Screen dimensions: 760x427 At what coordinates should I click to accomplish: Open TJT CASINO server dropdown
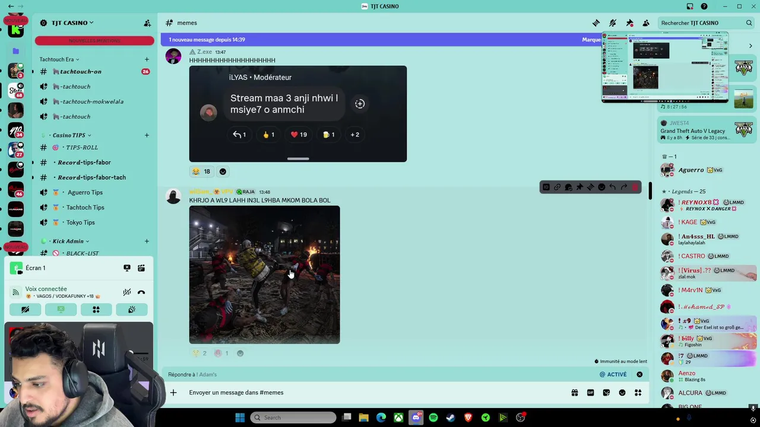tap(72, 23)
